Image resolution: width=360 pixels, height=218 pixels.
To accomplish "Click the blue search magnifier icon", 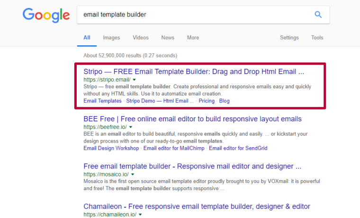I will point(318,15).
